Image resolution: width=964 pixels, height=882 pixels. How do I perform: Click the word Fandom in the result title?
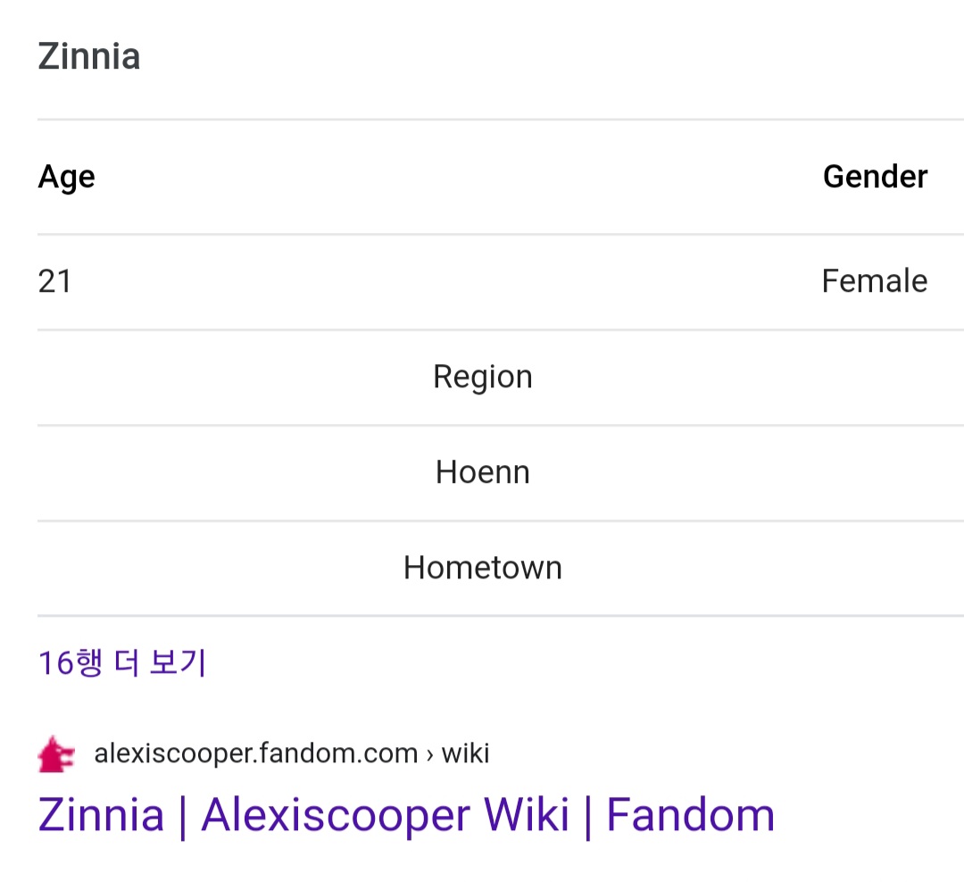tap(690, 815)
